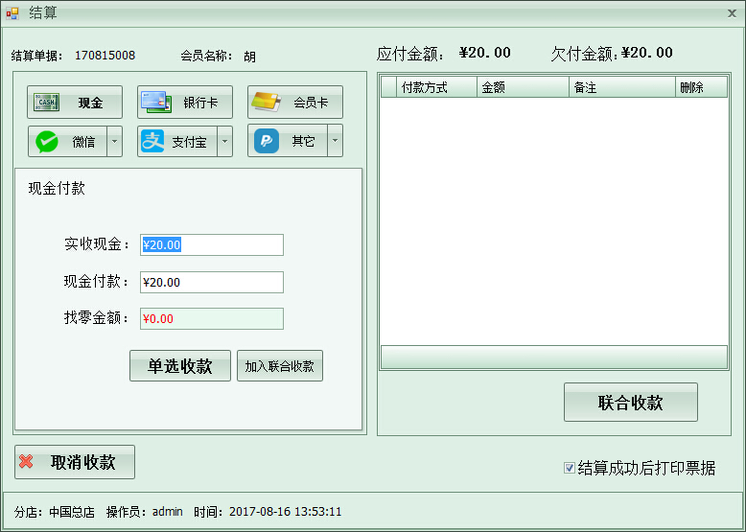Click the red X cancel payment icon
Image resolution: width=746 pixels, height=532 pixels.
(x=27, y=462)
